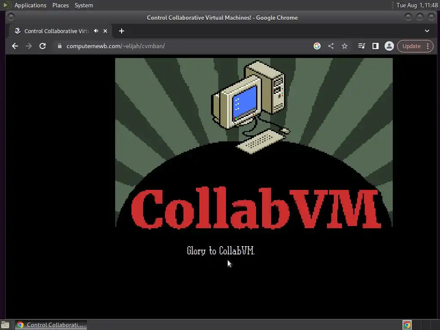Open the media controls icon
Screen dimensions: 440x330
tap(362, 46)
